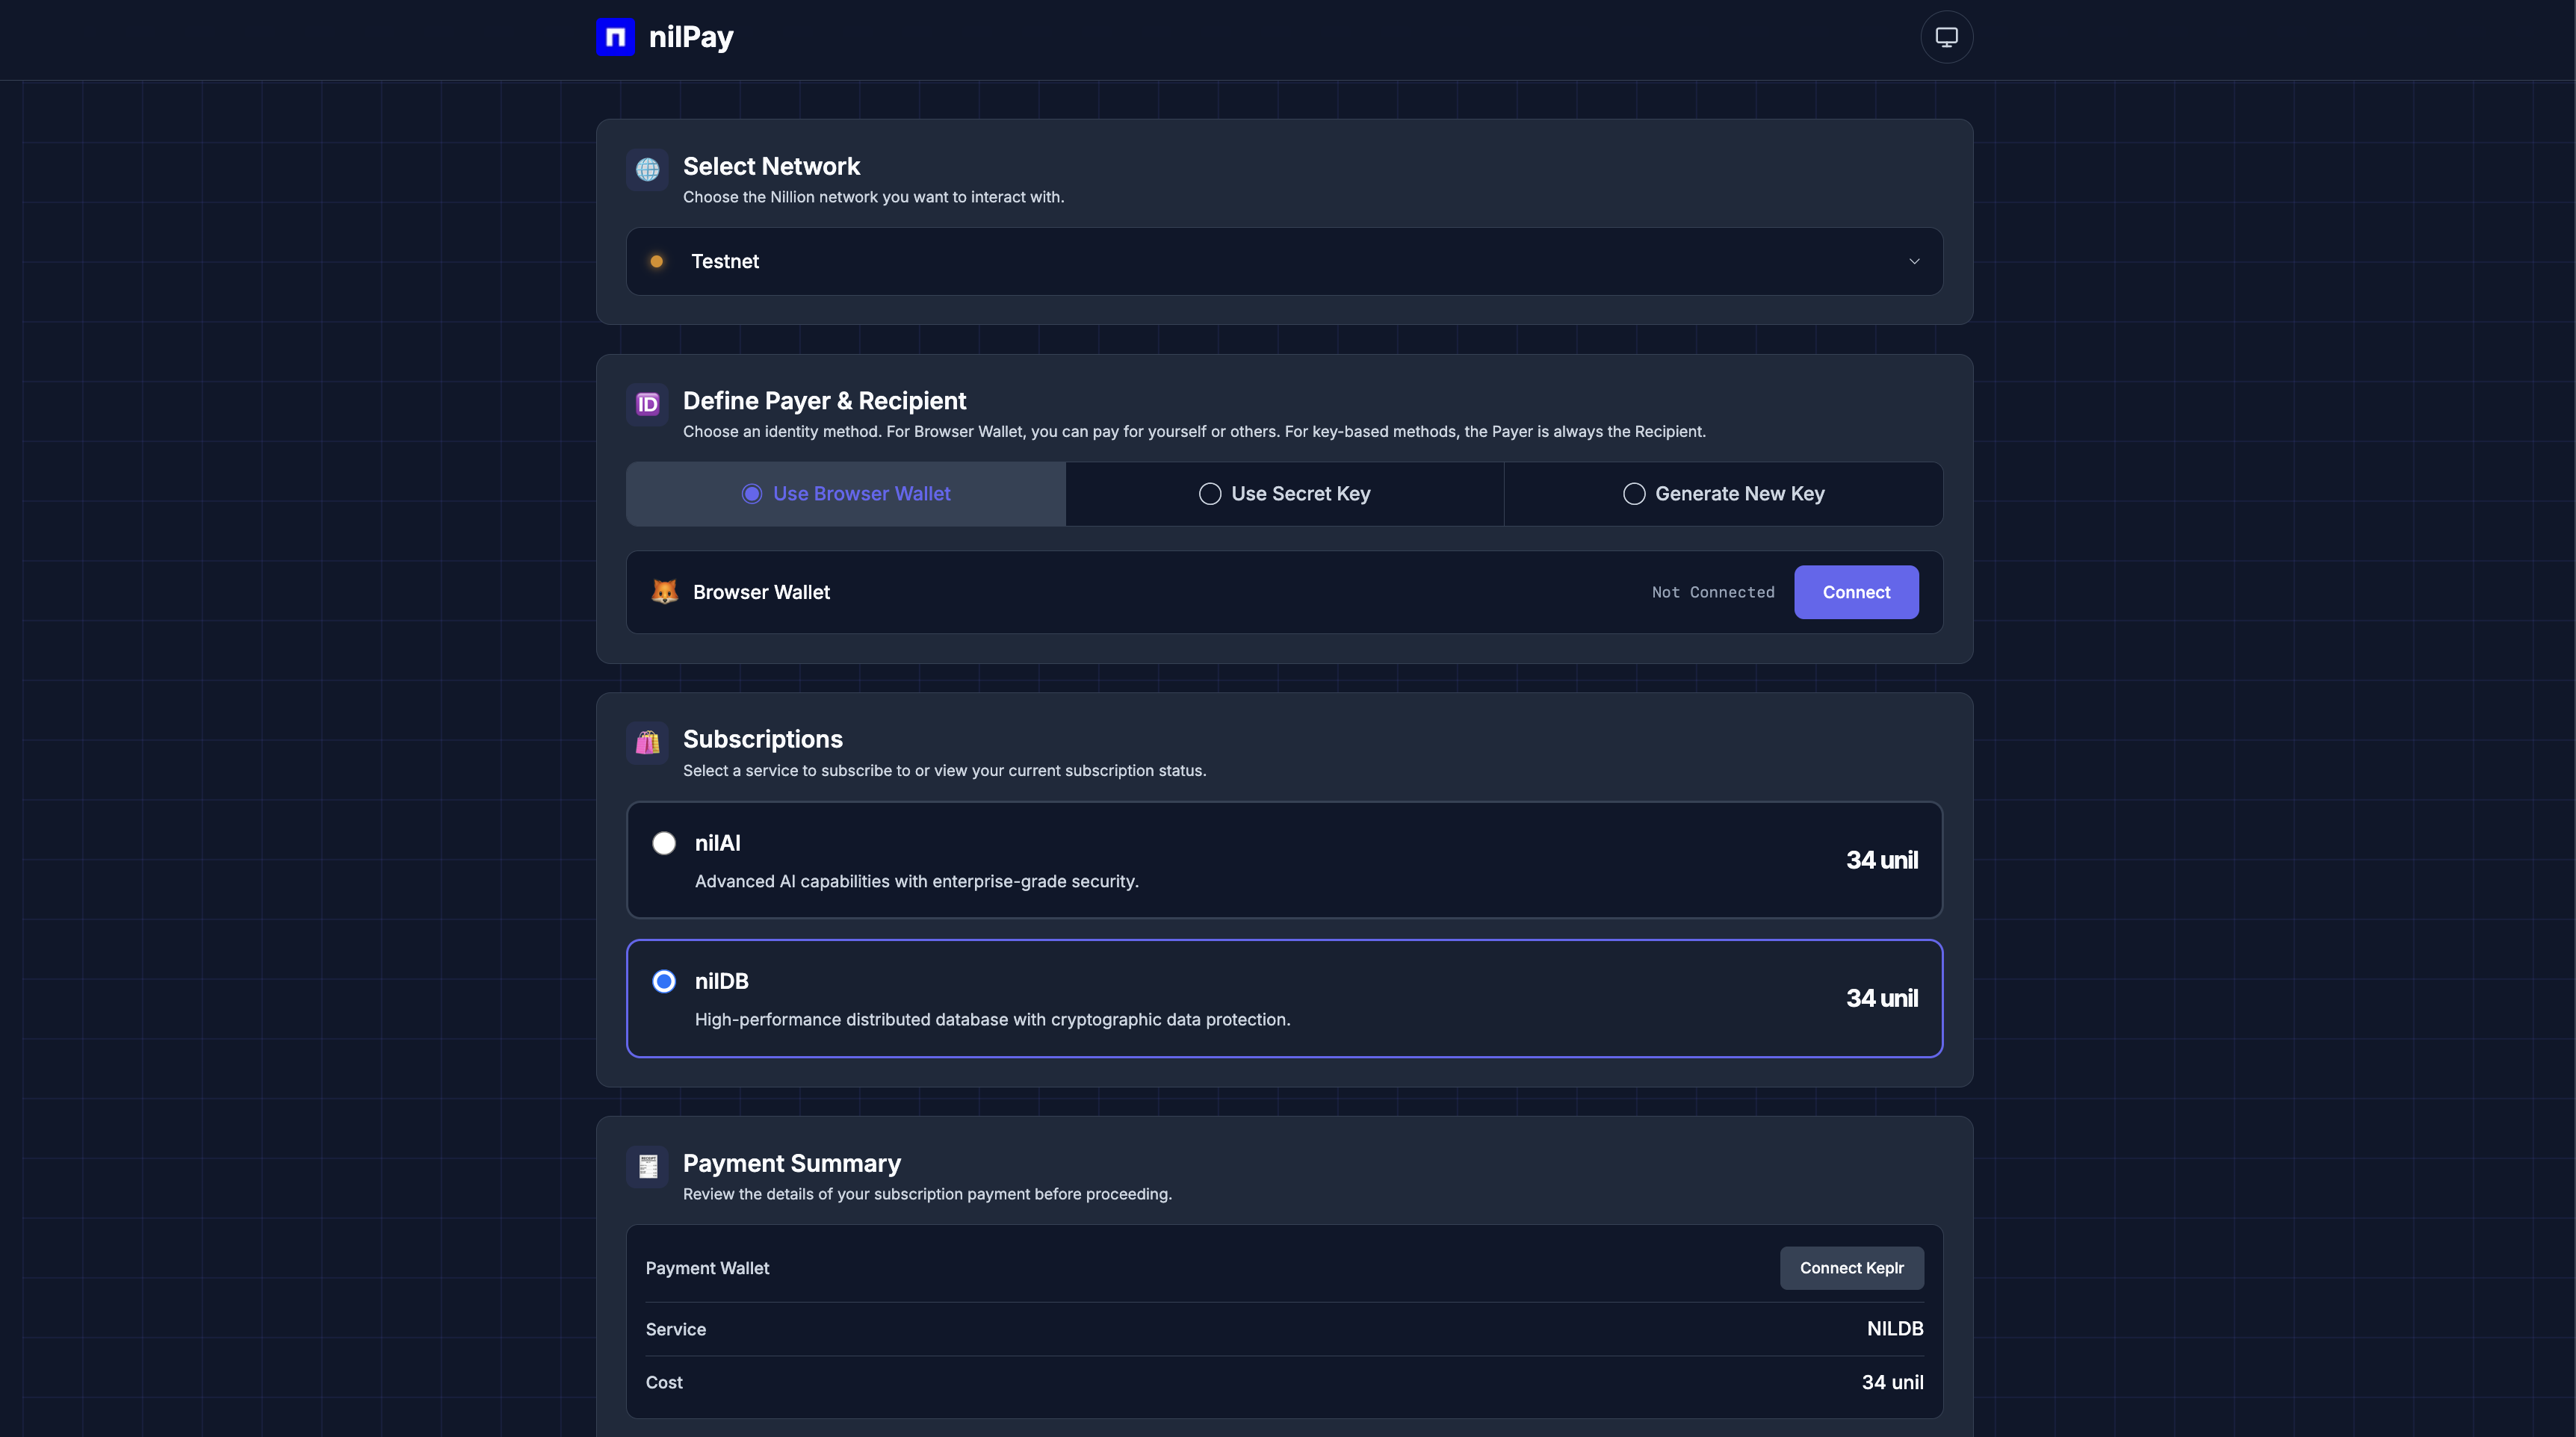Click the receipt icon beside Payment Summary
The image size is (2576, 1437).
coord(648,1167)
